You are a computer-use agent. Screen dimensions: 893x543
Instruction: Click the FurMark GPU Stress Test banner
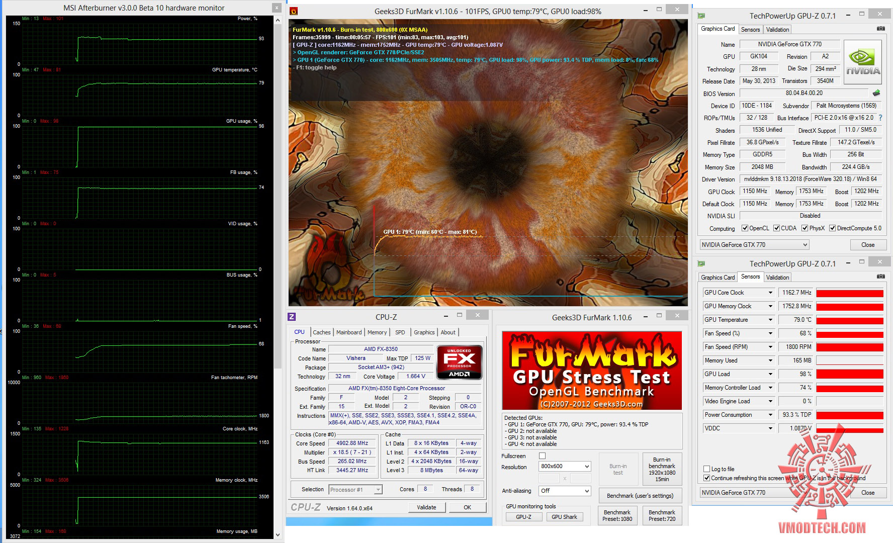coord(592,370)
